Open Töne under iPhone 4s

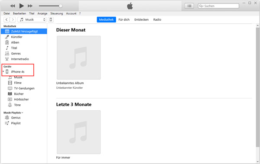pyautogui.click(x=17, y=105)
